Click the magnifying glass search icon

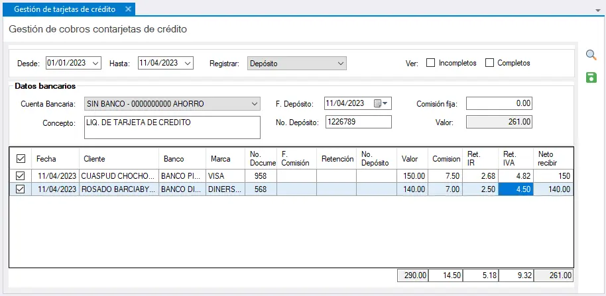click(x=591, y=55)
